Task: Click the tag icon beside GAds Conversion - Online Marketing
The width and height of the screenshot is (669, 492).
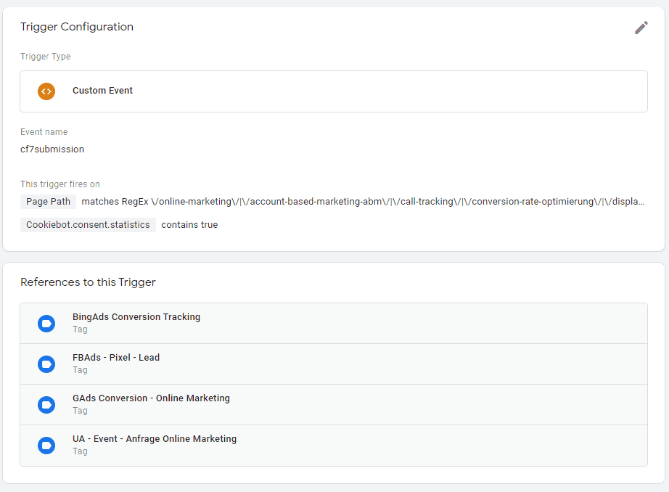Action: click(46, 404)
